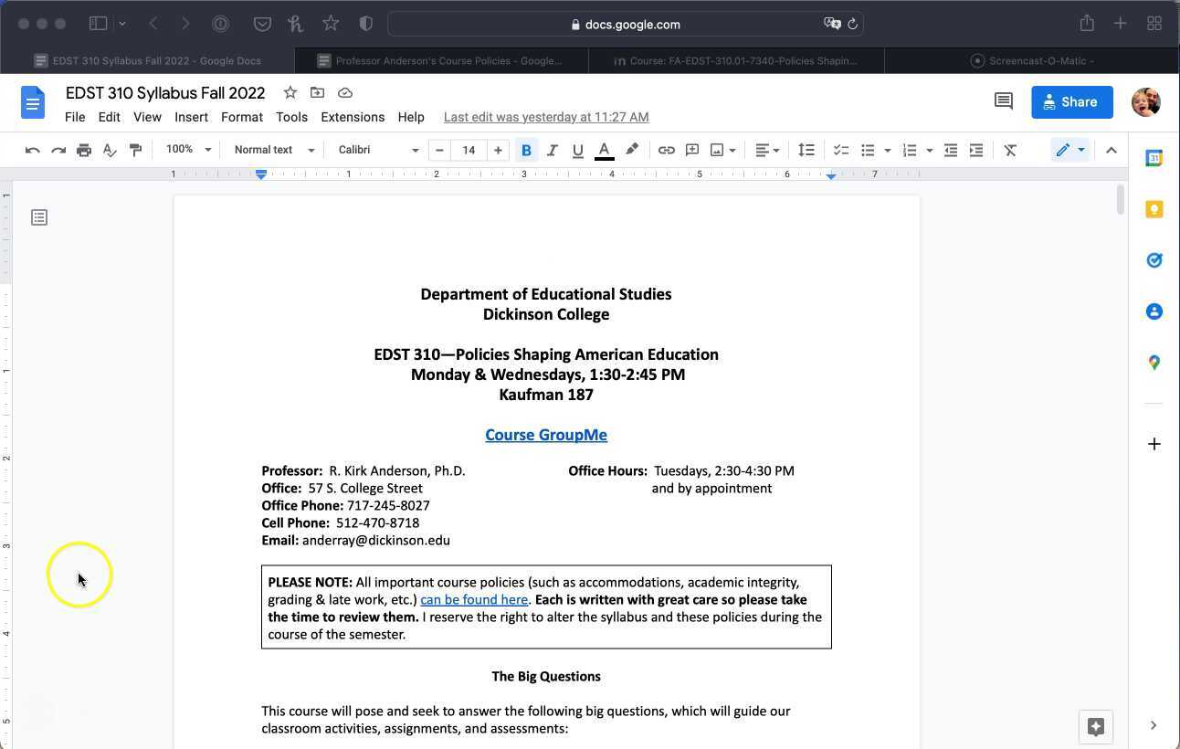Change the text color

(x=604, y=149)
